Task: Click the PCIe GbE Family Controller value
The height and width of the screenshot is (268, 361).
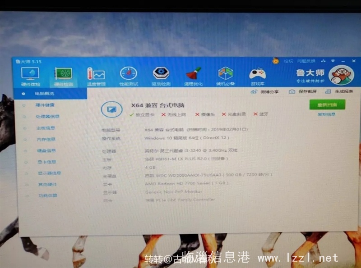Action: 180,200
